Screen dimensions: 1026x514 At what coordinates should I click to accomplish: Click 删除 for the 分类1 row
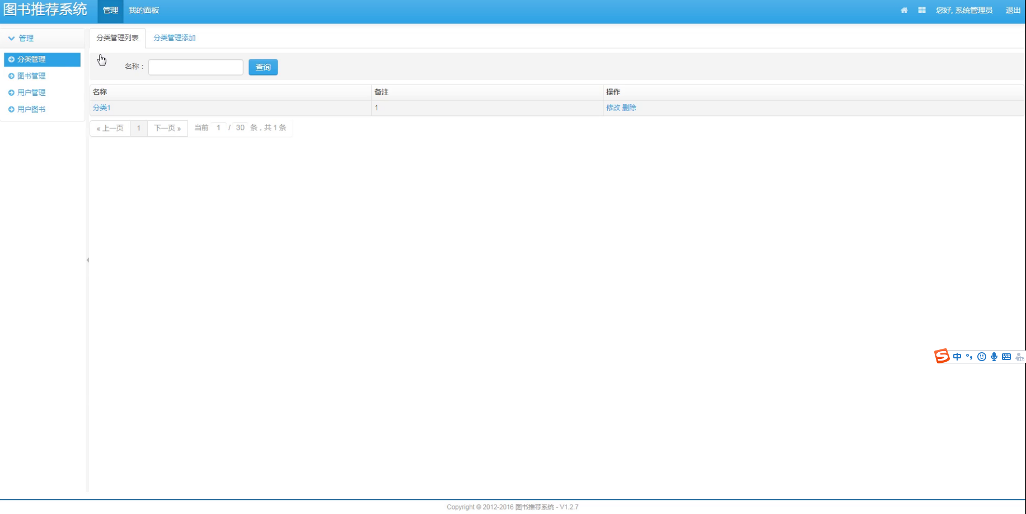click(629, 108)
